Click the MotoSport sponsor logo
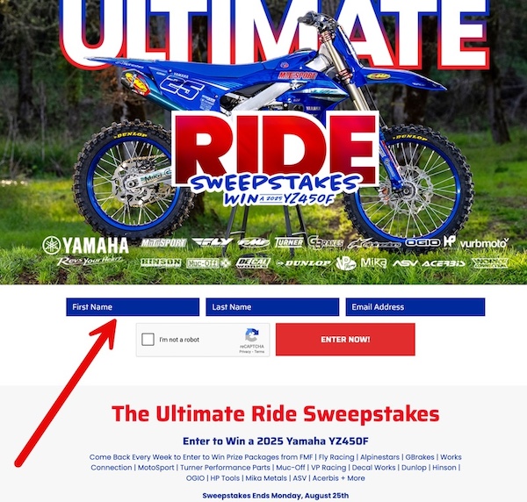 point(163,243)
